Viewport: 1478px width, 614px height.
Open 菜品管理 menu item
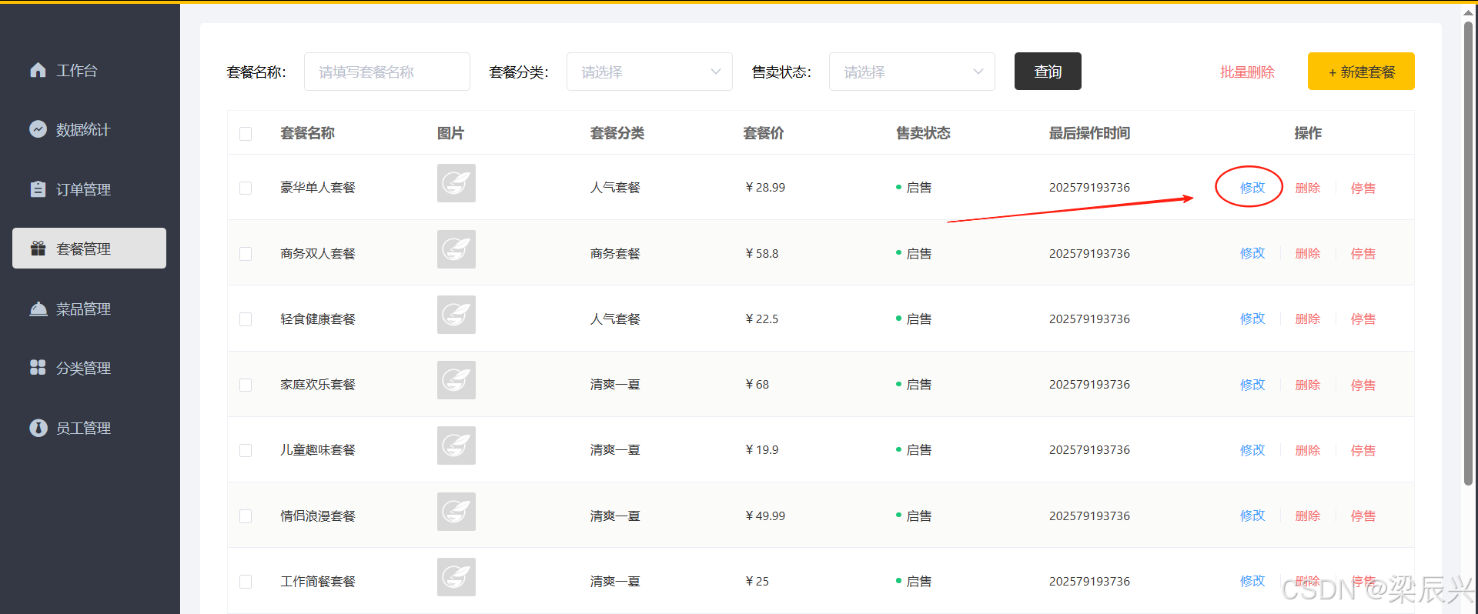tap(89, 309)
